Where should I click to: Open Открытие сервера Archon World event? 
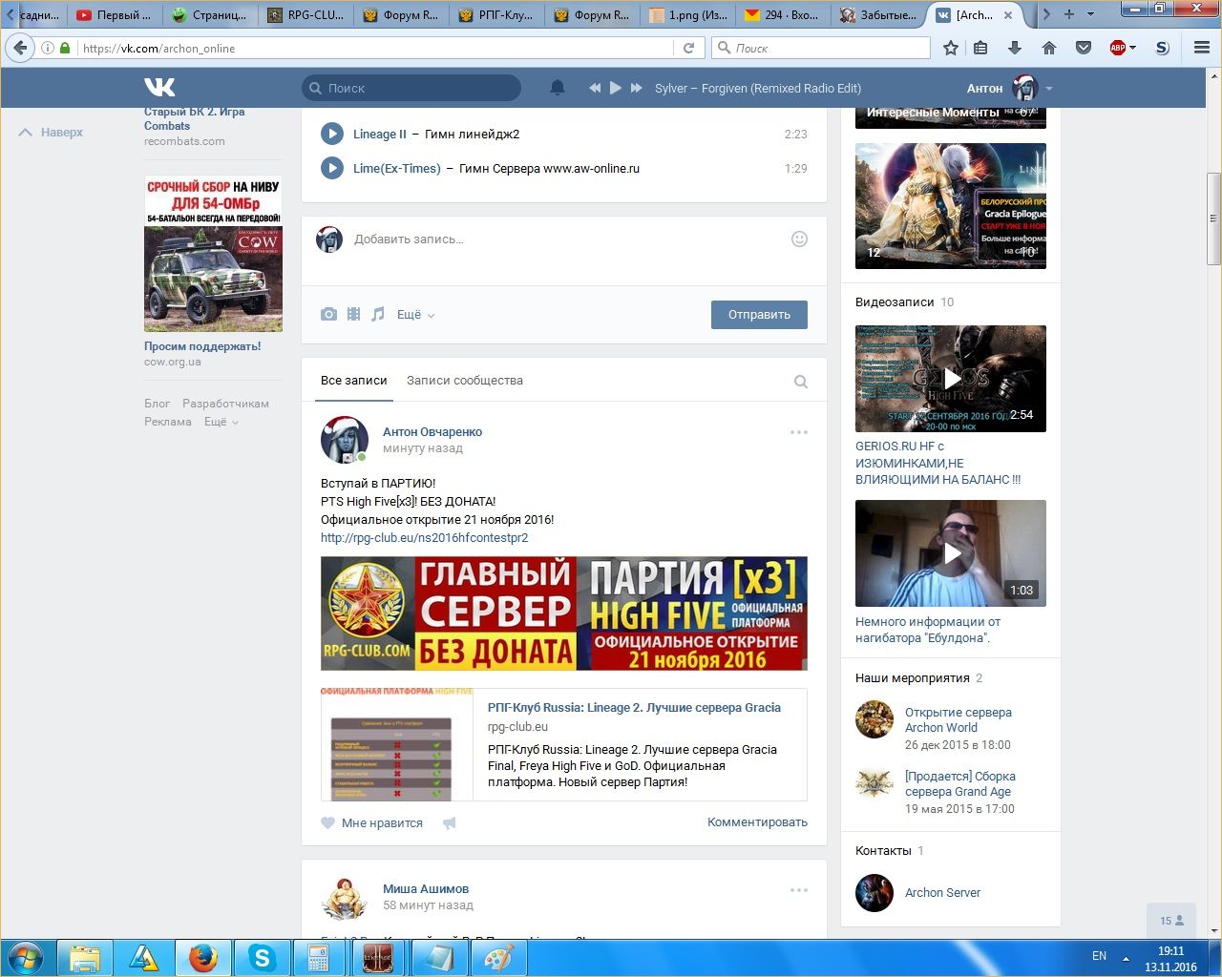pyautogui.click(x=959, y=720)
